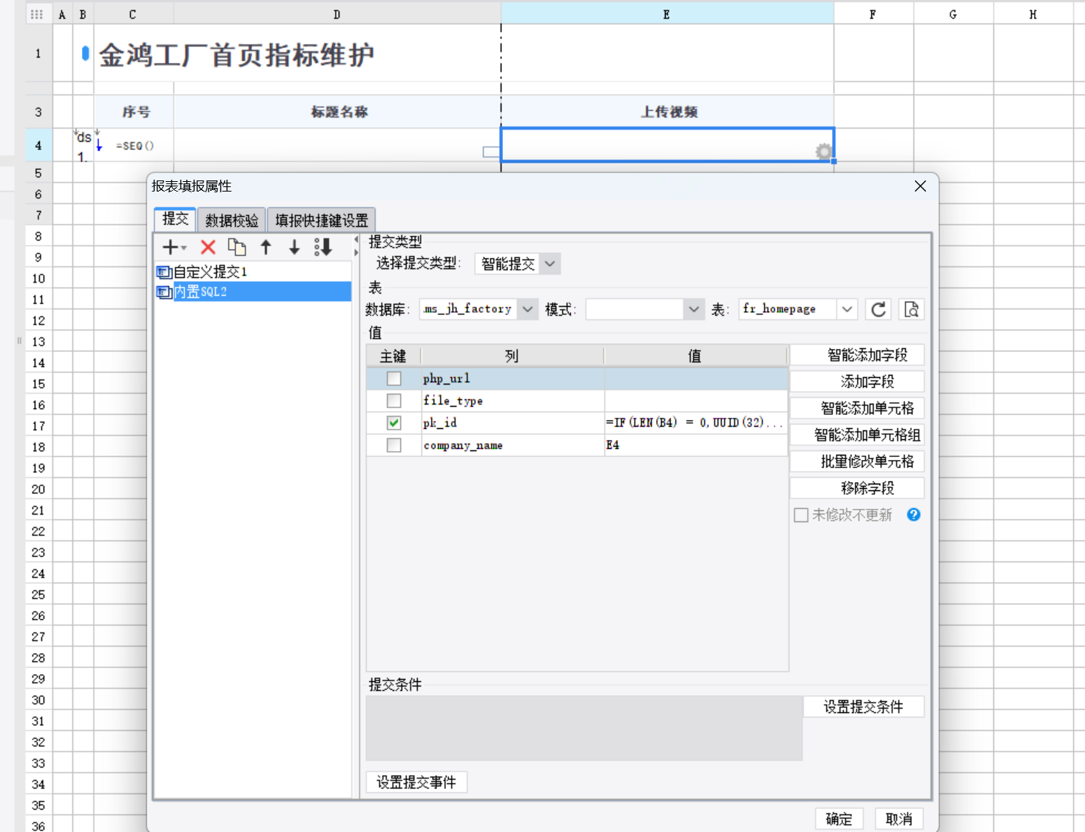Click the 智能添加单元格组 button

click(x=857, y=435)
